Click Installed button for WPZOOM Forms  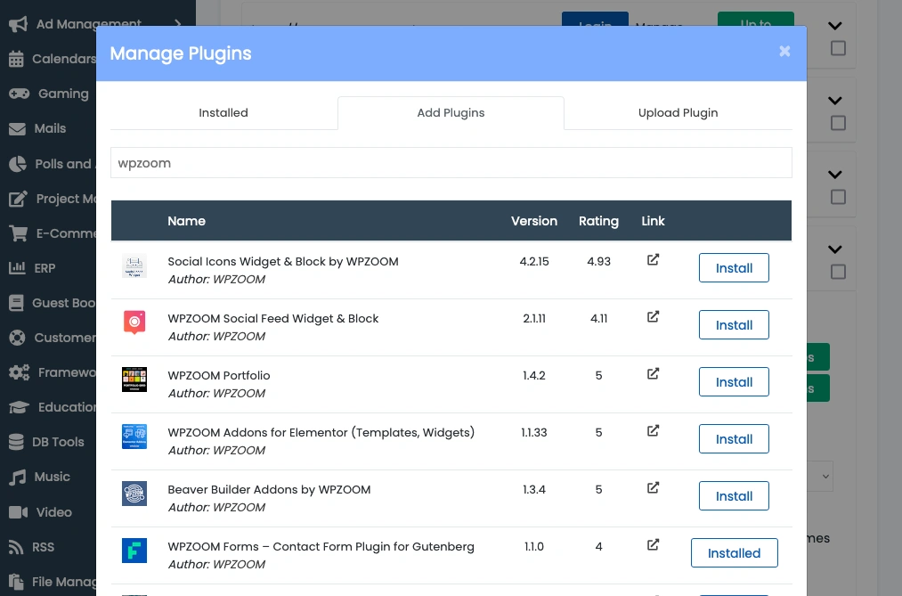(734, 553)
